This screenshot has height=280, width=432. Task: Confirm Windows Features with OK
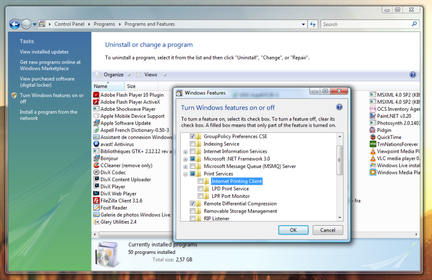293,230
